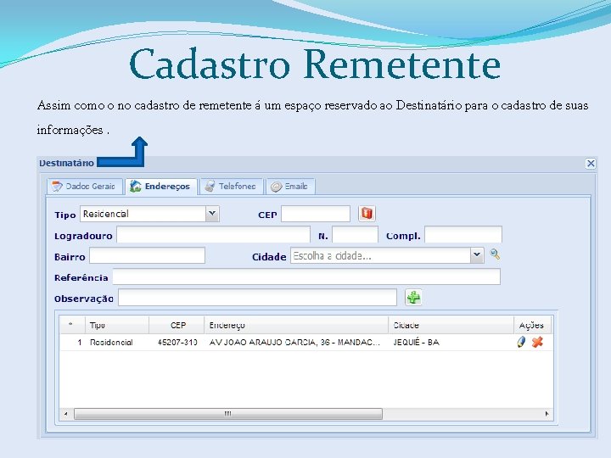This screenshot has width=611, height=458.
Task: Sort by the CEP column header
Action: pos(177,325)
